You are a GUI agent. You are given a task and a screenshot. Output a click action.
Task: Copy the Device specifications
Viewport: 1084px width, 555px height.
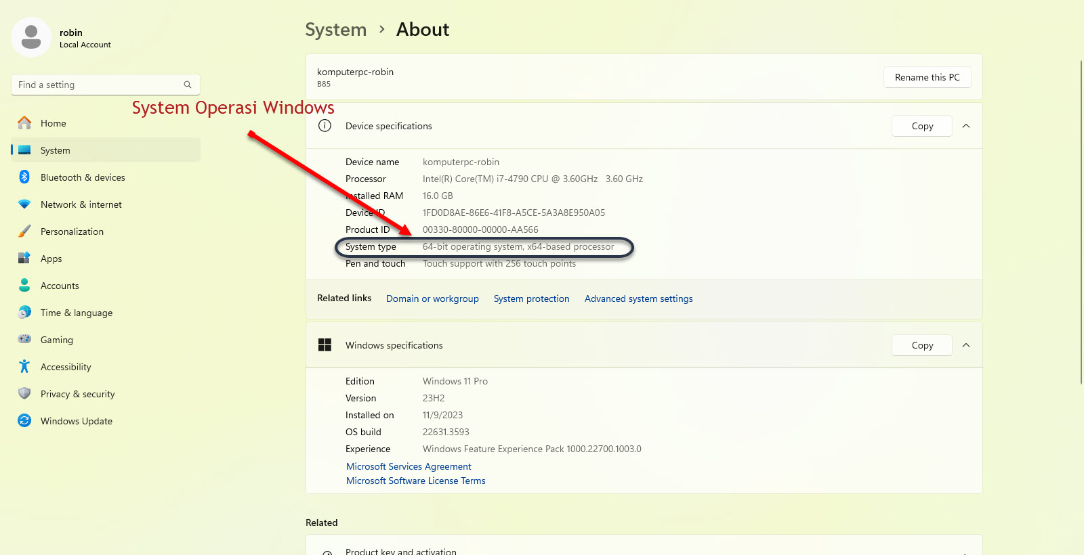tap(922, 126)
